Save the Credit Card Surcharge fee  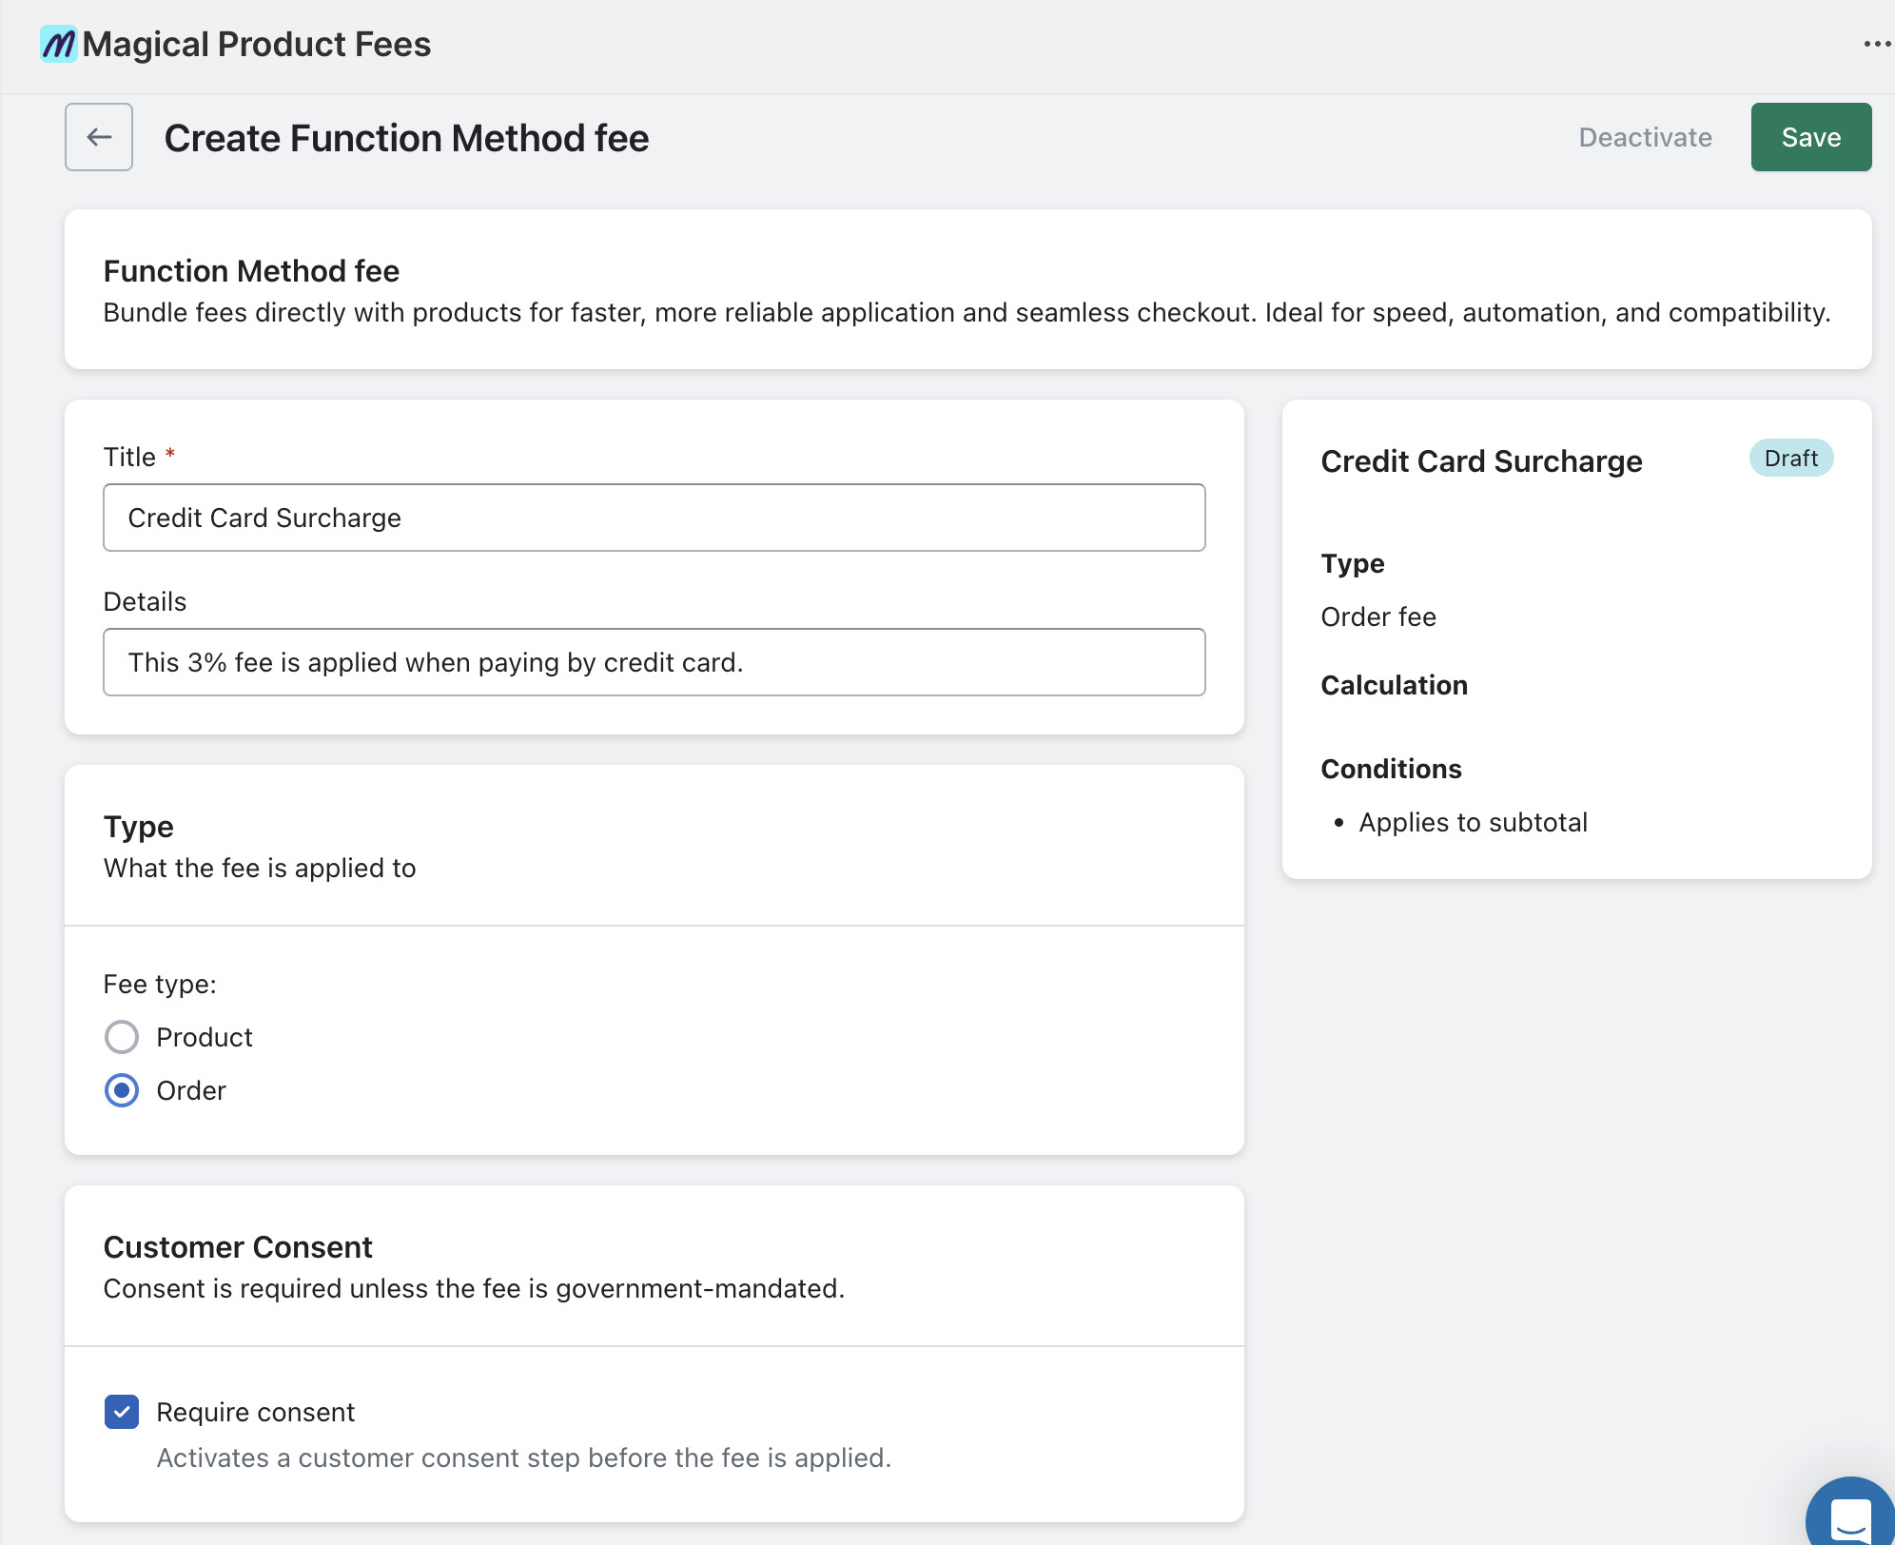click(x=1810, y=137)
